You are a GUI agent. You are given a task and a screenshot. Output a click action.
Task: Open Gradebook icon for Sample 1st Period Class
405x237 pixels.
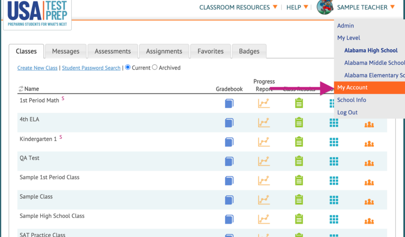[229, 181]
